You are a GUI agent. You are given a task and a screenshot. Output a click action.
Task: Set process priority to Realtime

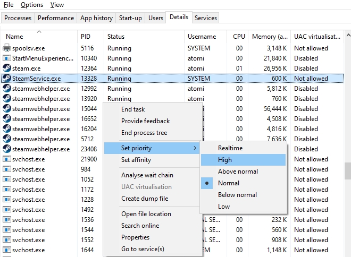244,148
